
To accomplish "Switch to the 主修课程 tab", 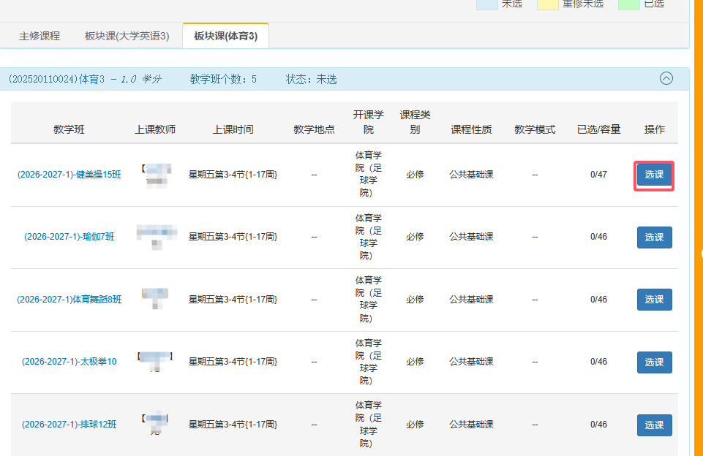I will (x=40, y=36).
